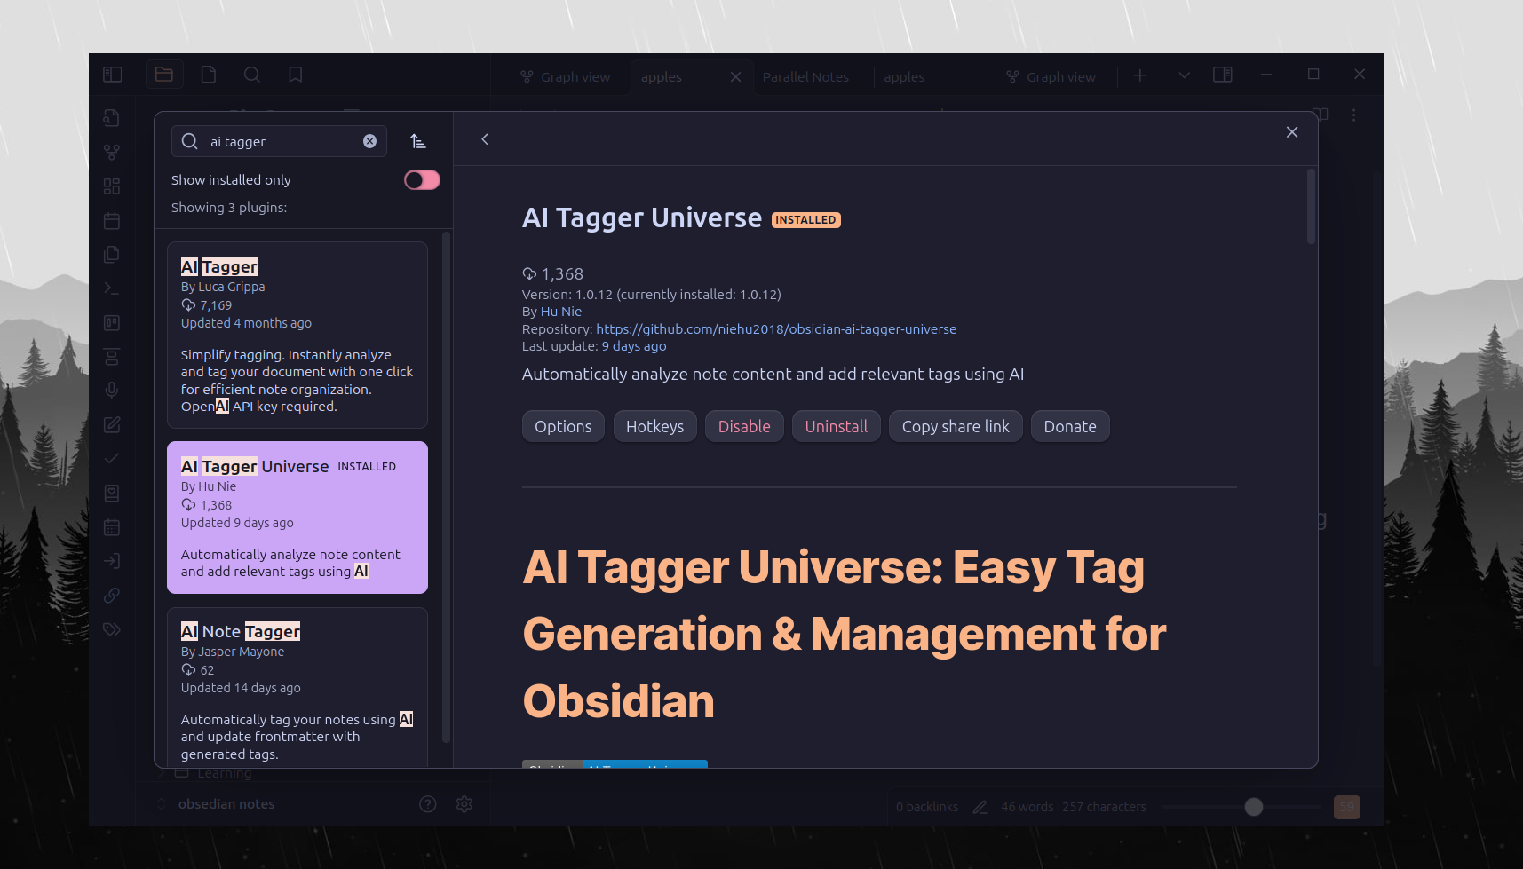This screenshot has height=869, width=1523.
Task: Open the file explorer folder icon
Action: pyautogui.click(x=164, y=75)
